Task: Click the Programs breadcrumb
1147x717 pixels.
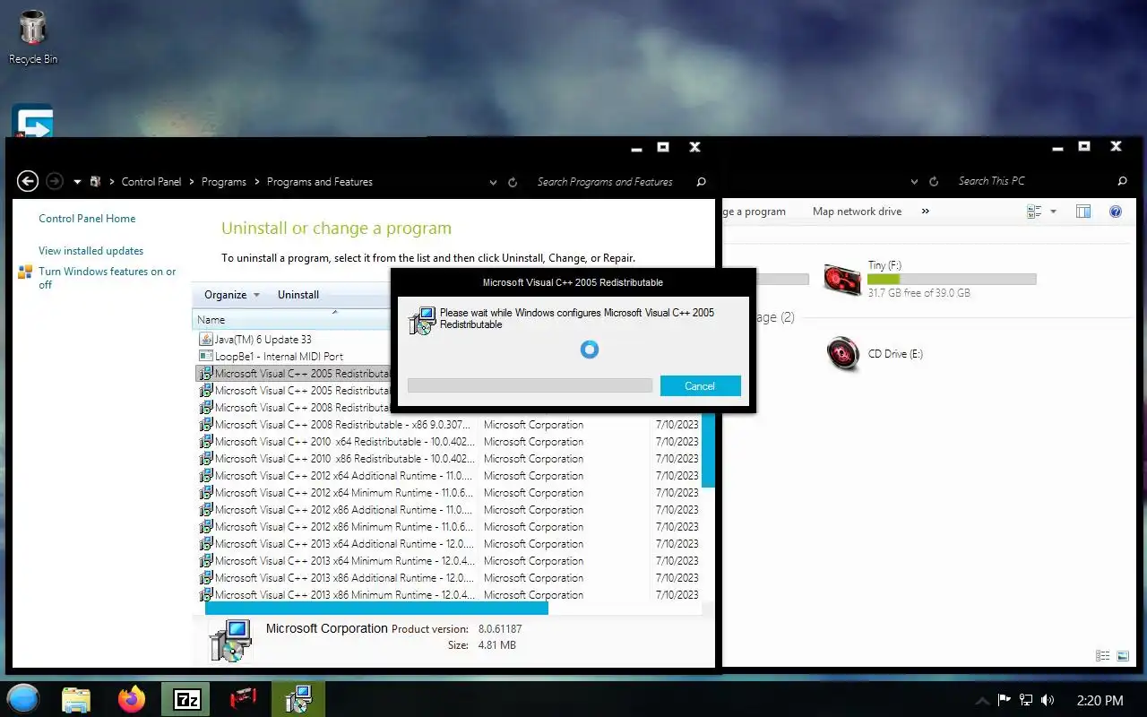Action: (x=224, y=182)
